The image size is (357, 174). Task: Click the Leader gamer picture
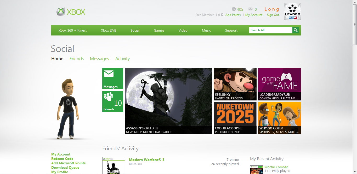(x=293, y=12)
